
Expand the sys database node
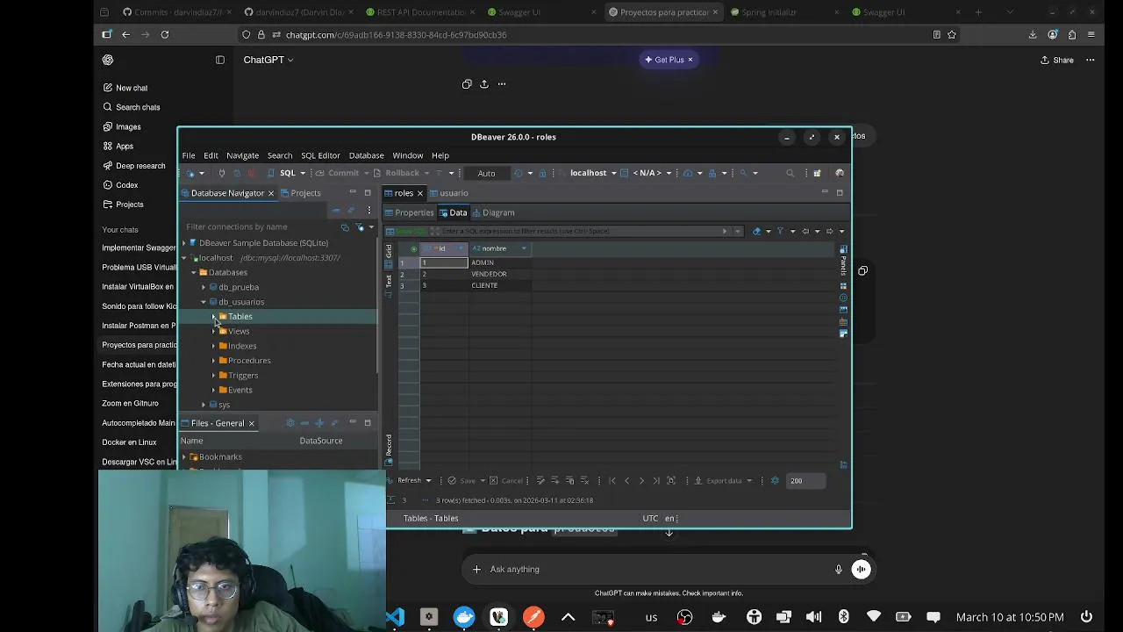coord(204,405)
